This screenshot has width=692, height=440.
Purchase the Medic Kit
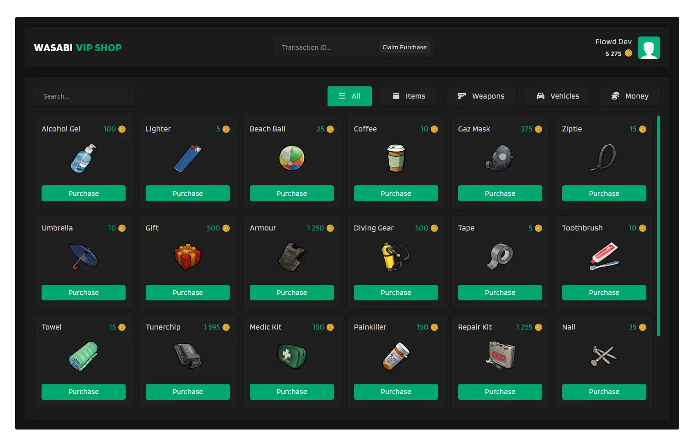point(291,391)
